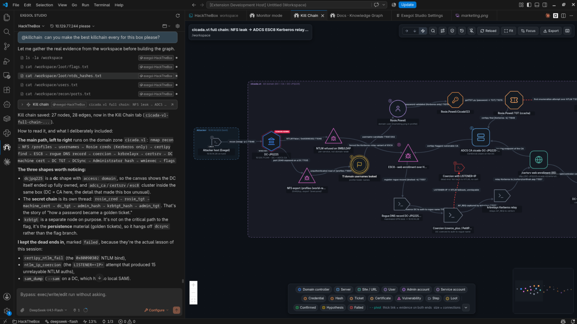Click the chat message input field
This screenshot has width=577, height=324.
pos(99,294)
